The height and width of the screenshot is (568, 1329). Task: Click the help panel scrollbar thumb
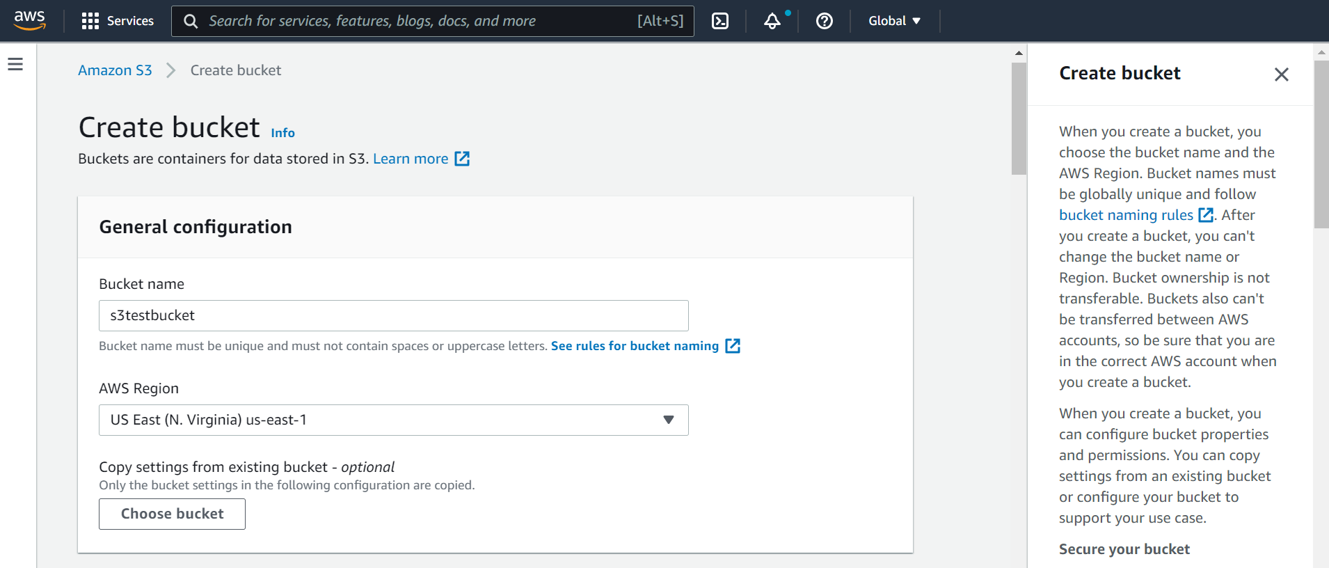point(1321,144)
